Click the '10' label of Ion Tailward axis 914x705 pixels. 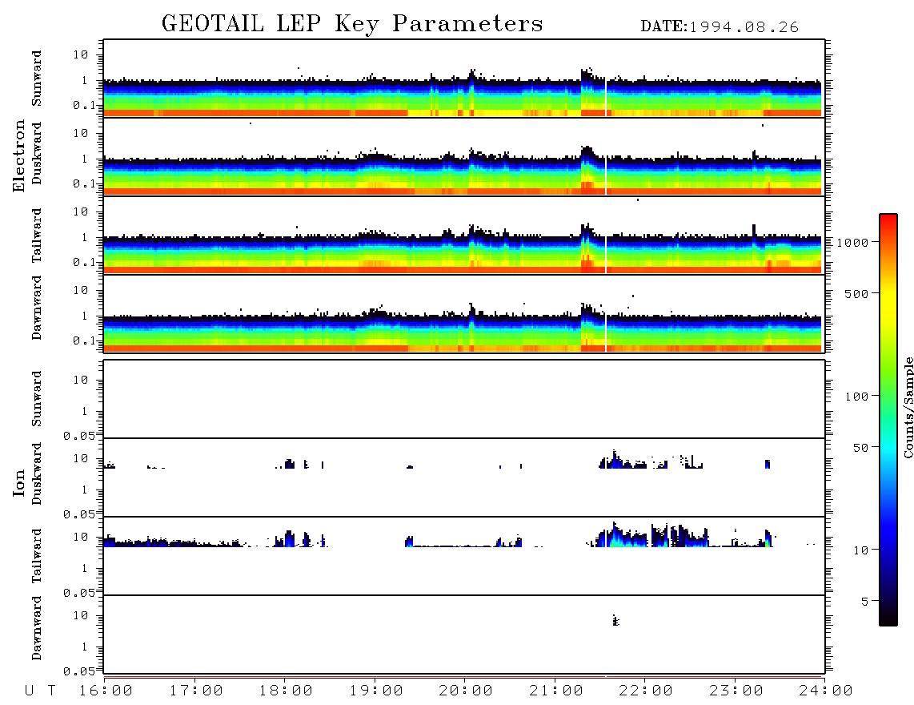pyautogui.click(x=81, y=537)
